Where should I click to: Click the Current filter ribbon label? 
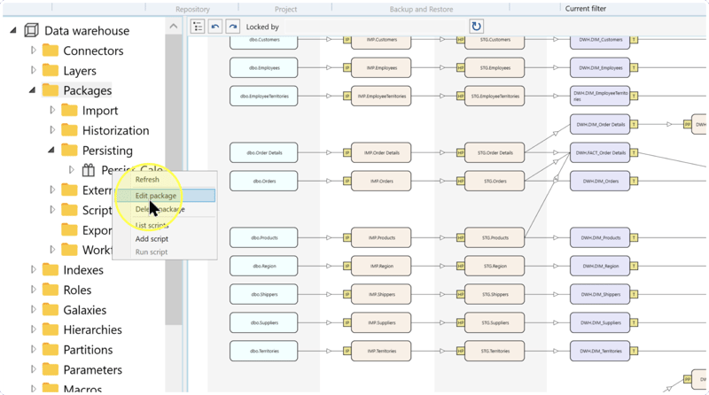pos(586,9)
